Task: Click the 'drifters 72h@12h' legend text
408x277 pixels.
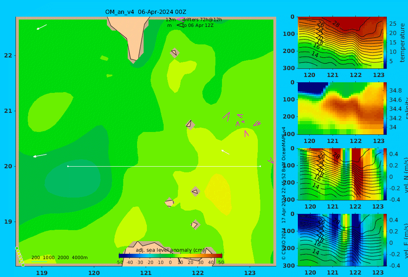Action: [x=202, y=20]
